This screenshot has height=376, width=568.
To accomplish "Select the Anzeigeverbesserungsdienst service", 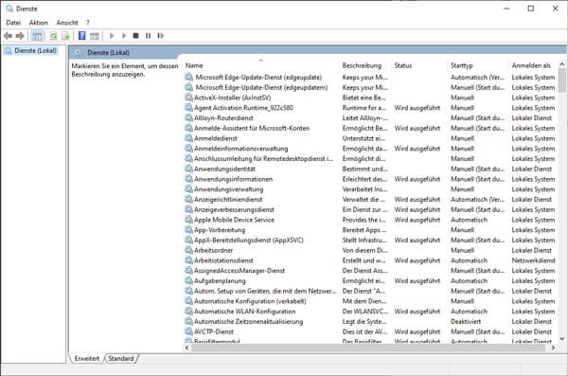I will coord(370,209).
